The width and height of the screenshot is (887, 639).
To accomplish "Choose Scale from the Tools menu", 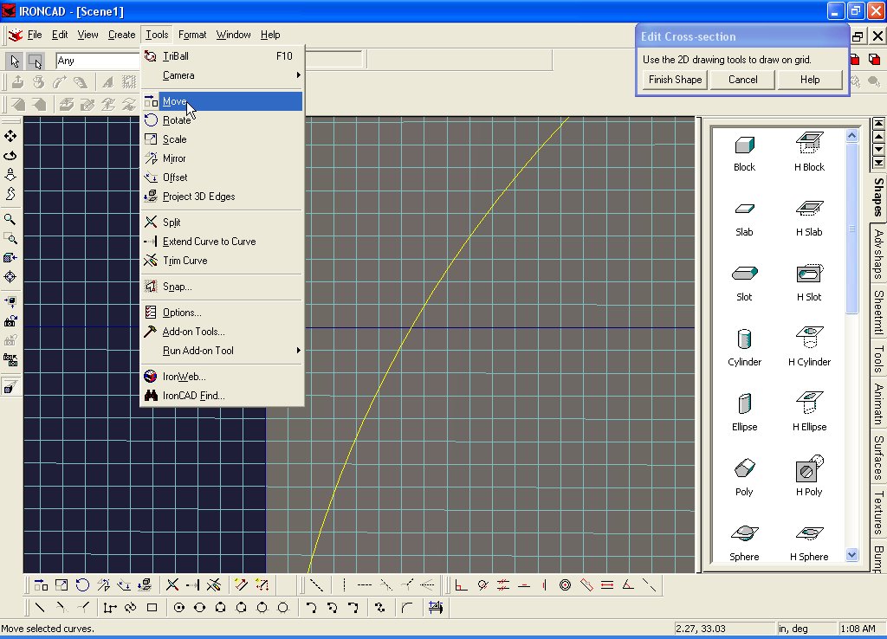I will pyautogui.click(x=222, y=139).
